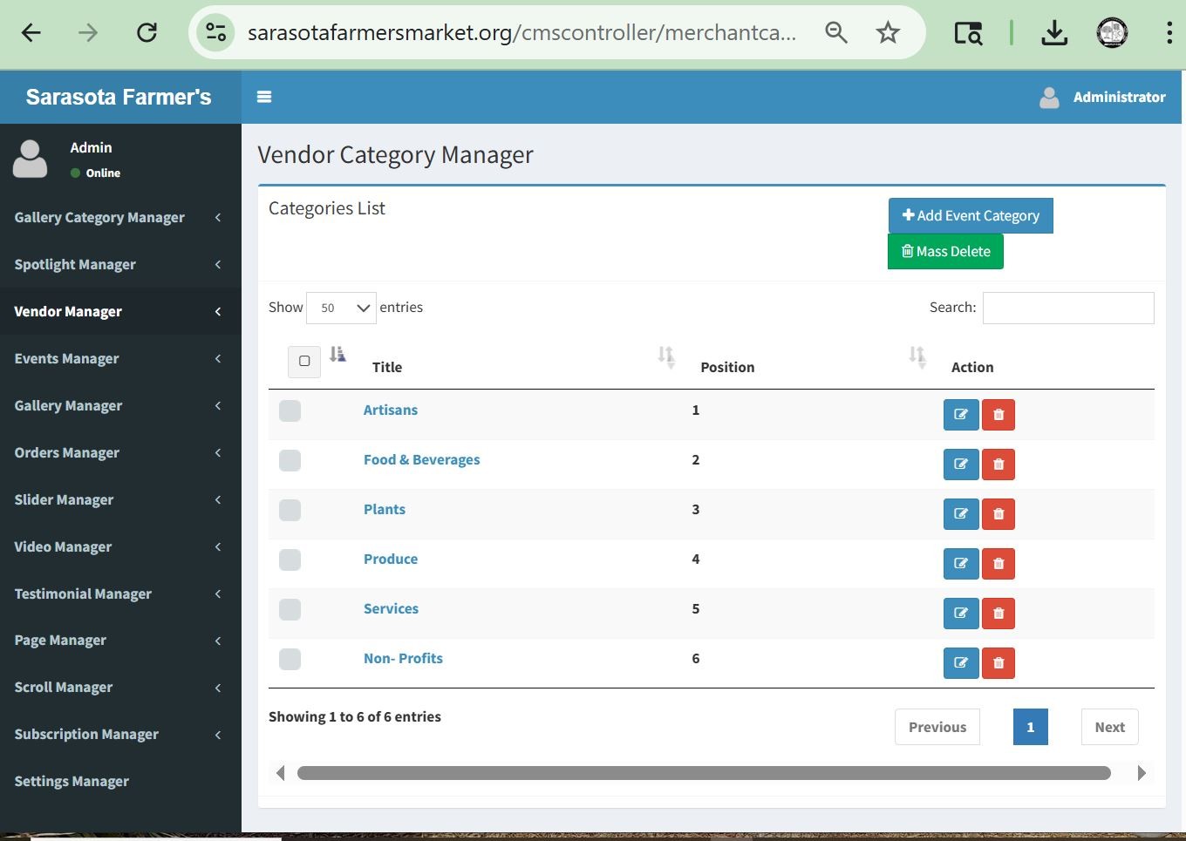The image size is (1186, 841).
Task: Check the select-all checkbox in header
Action: click(x=304, y=361)
